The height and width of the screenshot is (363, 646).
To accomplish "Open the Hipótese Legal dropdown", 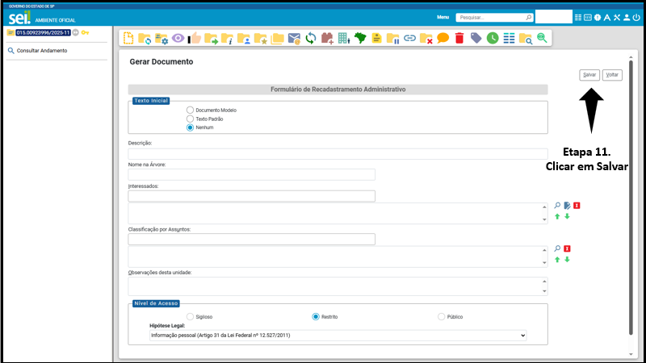I will [338, 335].
